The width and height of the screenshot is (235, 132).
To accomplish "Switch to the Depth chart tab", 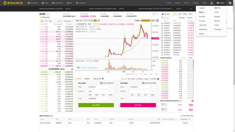I will [153, 21].
